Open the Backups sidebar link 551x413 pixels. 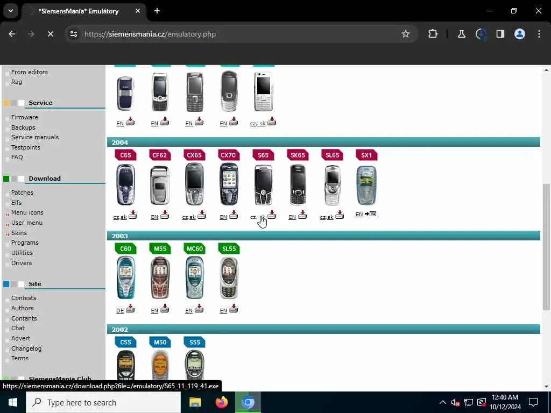[x=23, y=127]
